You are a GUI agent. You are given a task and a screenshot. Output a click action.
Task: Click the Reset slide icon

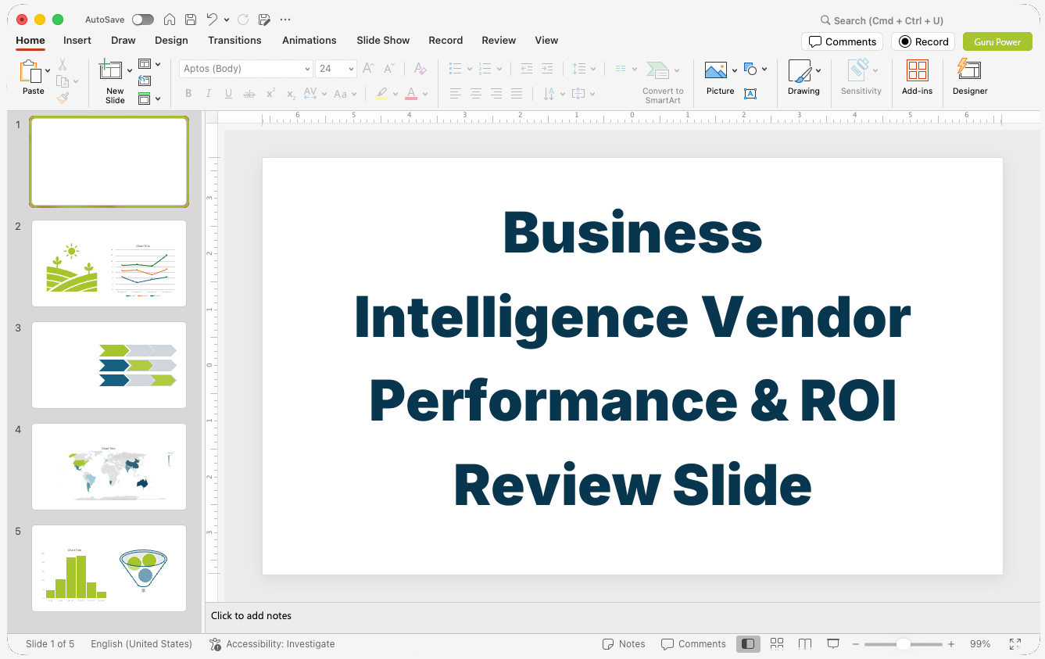point(145,81)
